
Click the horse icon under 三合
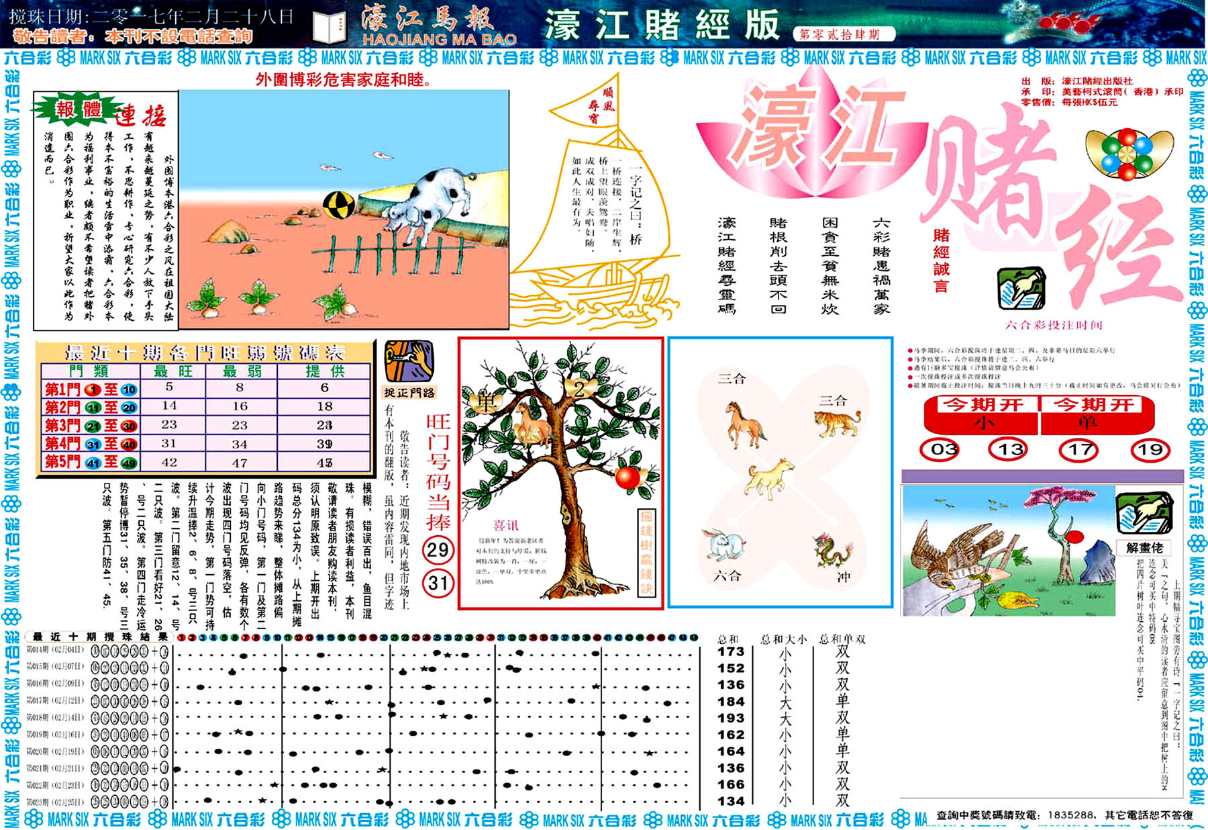744,422
